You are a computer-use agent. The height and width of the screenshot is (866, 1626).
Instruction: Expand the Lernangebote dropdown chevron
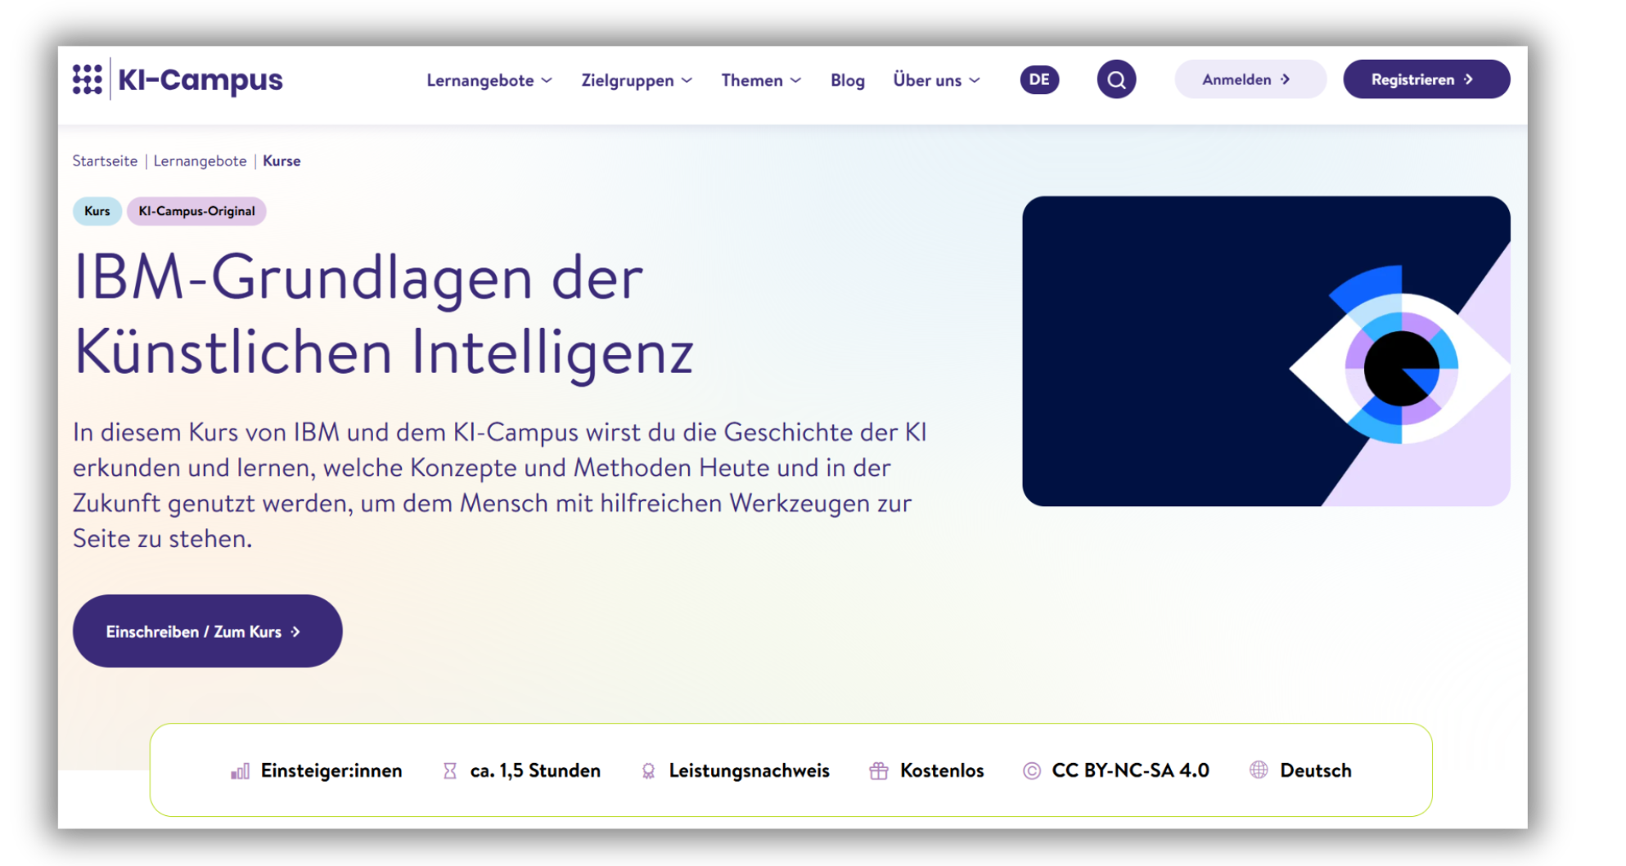coord(547,80)
